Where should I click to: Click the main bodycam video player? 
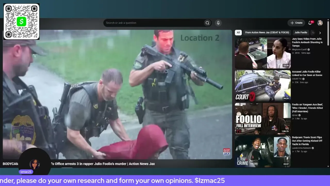[x=117, y=94]
